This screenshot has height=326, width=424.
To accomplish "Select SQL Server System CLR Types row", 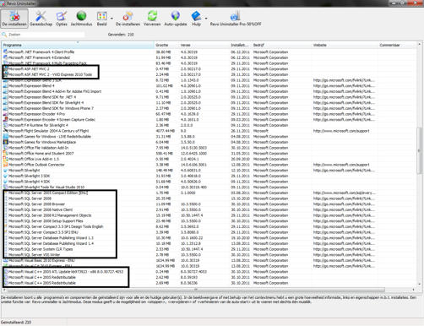I will click(x=41, y=249).
